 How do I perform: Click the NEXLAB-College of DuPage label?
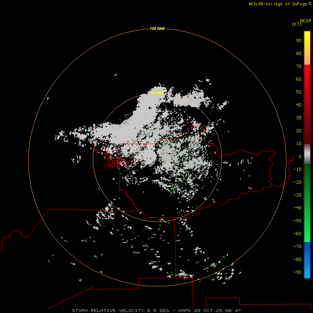[280, 4]
